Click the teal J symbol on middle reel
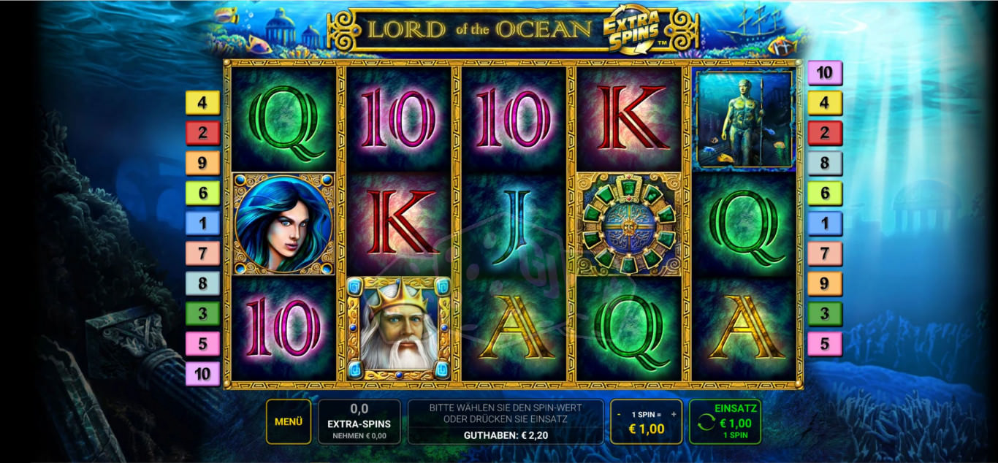 point(514,224)
